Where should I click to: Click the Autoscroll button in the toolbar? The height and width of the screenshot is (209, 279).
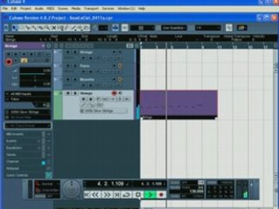click(115, 28)
